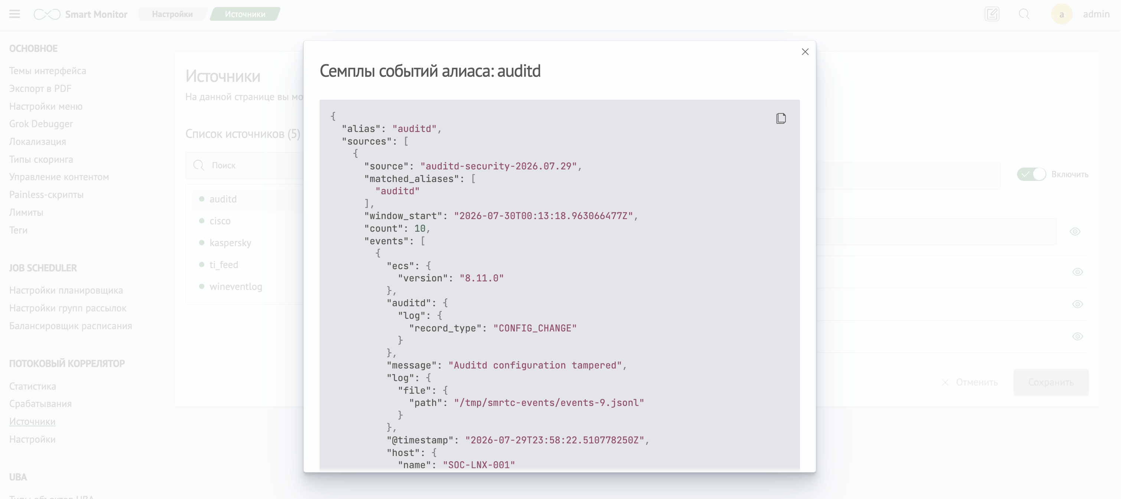Click the Отменить button

tap(970, 383)
